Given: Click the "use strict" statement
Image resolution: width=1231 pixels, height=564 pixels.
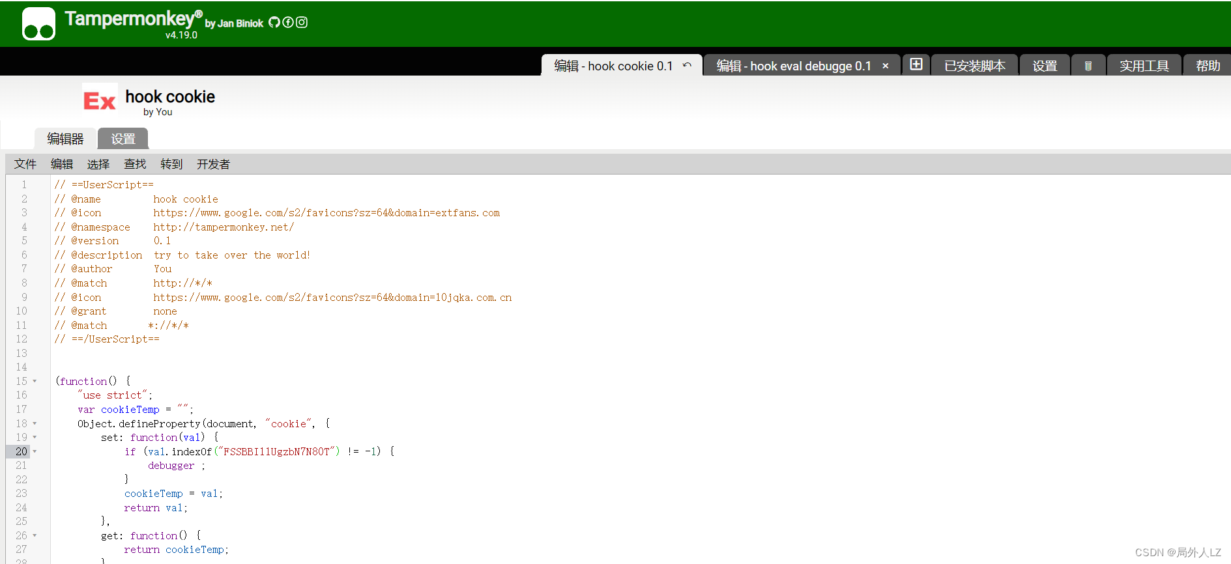Looking at the screenshot, I should tap(115, 395).
